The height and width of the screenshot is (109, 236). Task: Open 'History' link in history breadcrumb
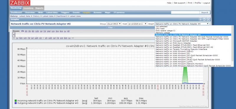tap(36, 16)
